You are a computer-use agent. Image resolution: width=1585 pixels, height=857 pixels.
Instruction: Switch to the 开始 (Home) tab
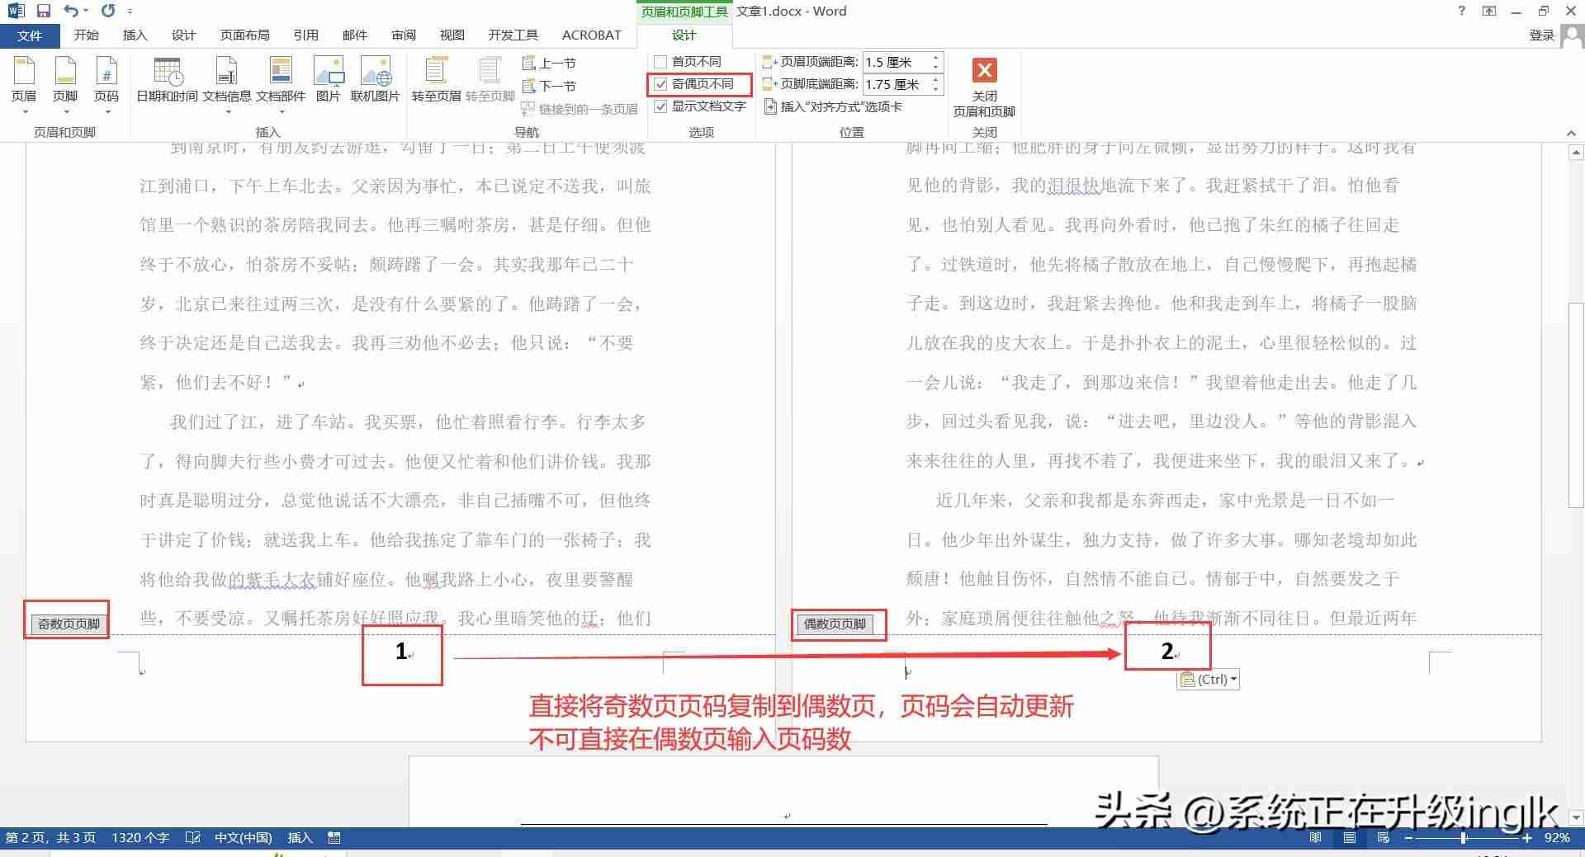pos(86,35)
